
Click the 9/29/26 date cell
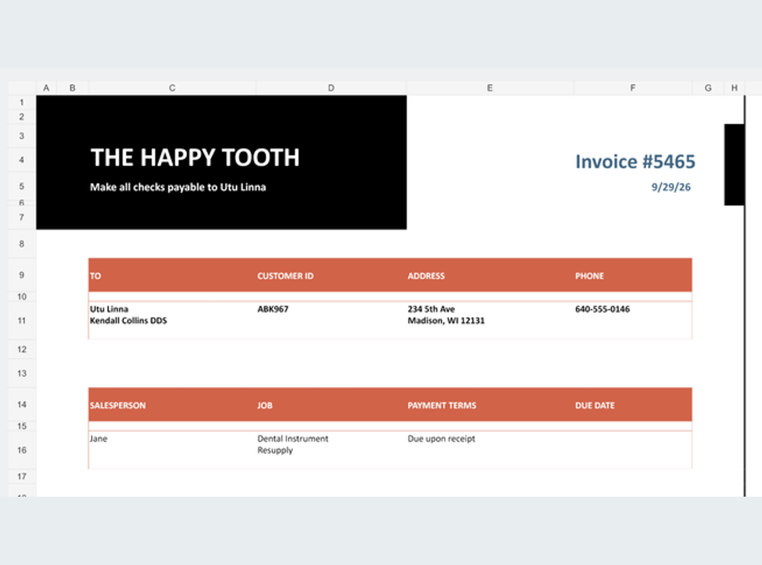point(671,187)
